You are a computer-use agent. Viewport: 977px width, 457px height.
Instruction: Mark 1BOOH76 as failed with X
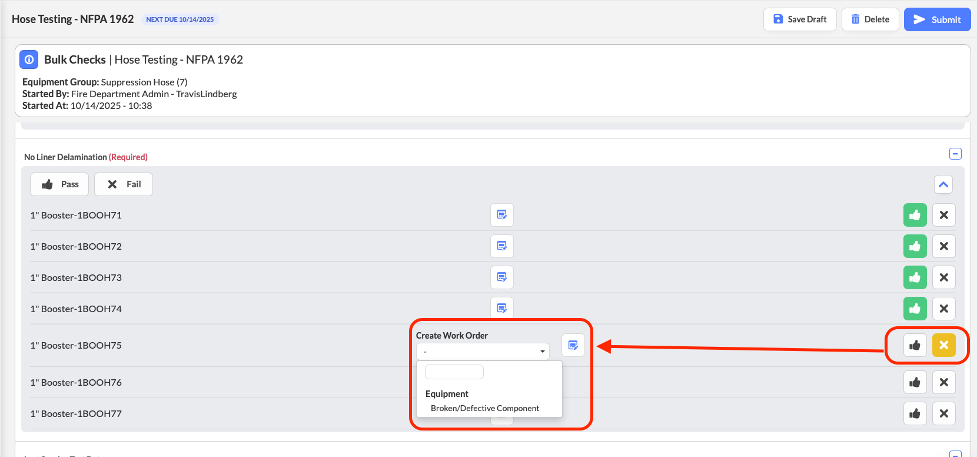[943, 382]
